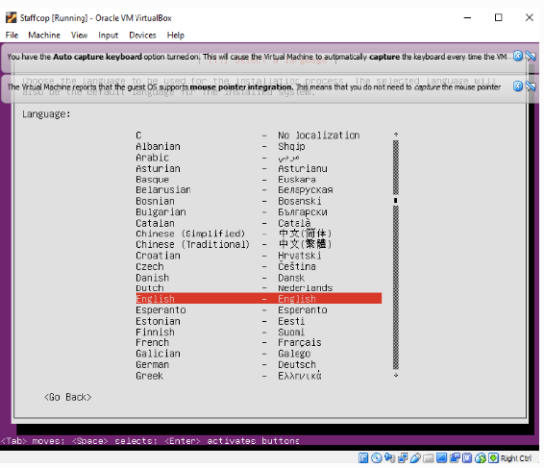Image resolution: width=544 pixels, height=468 pixels.
Task: Click the highlighted English row
Action: tap(259, 299)
